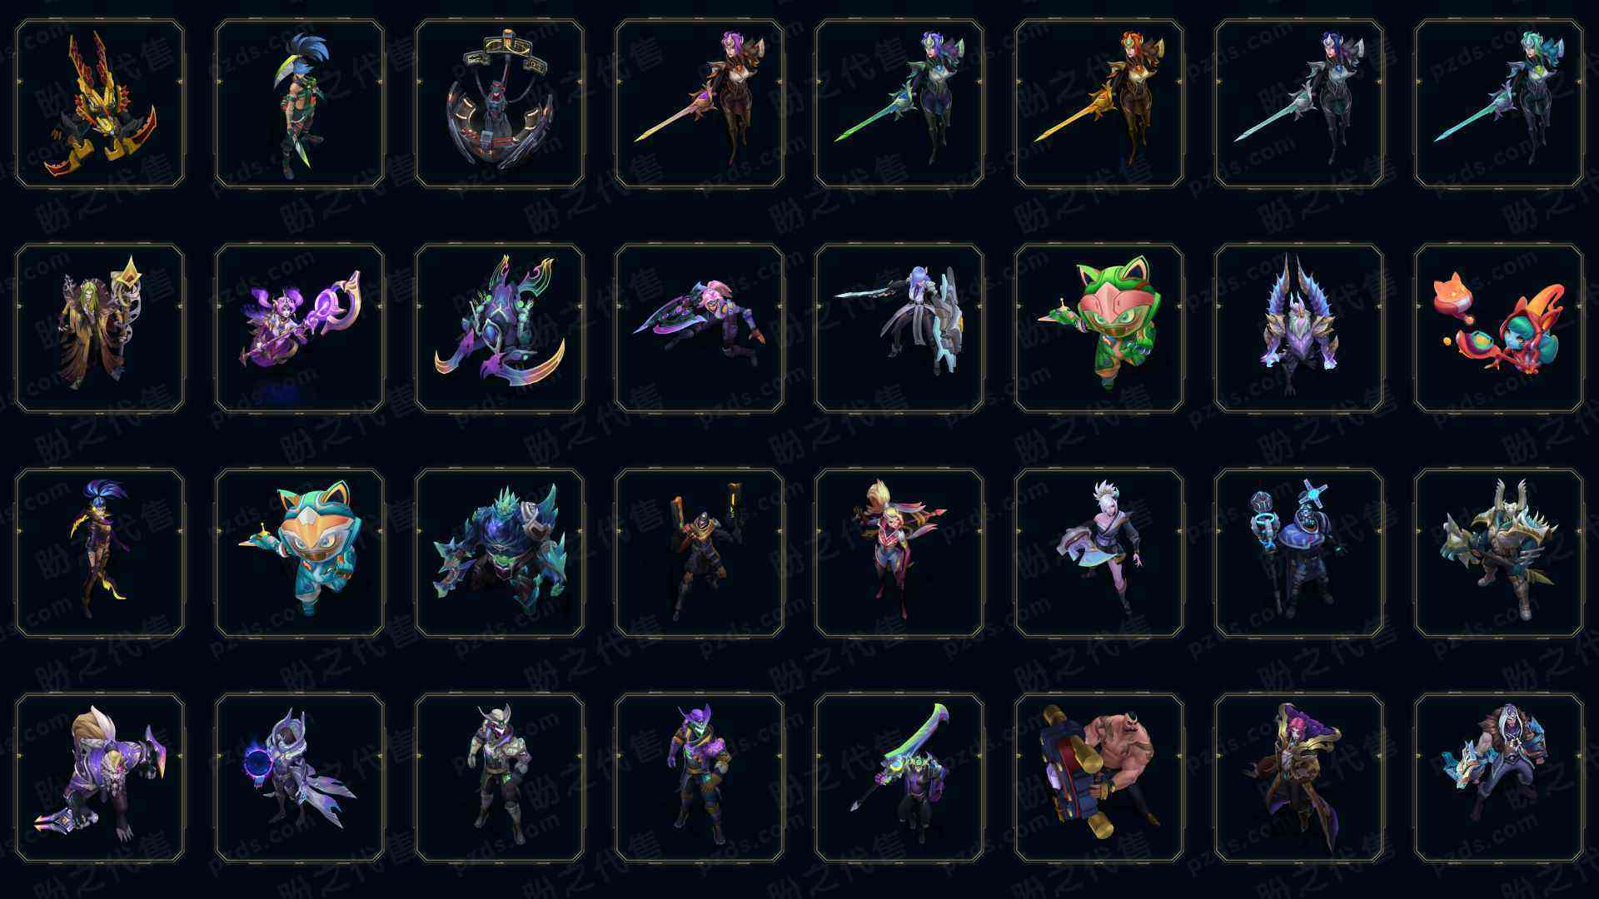Select the swordswoman chroma with green sword

click(899, 103)
